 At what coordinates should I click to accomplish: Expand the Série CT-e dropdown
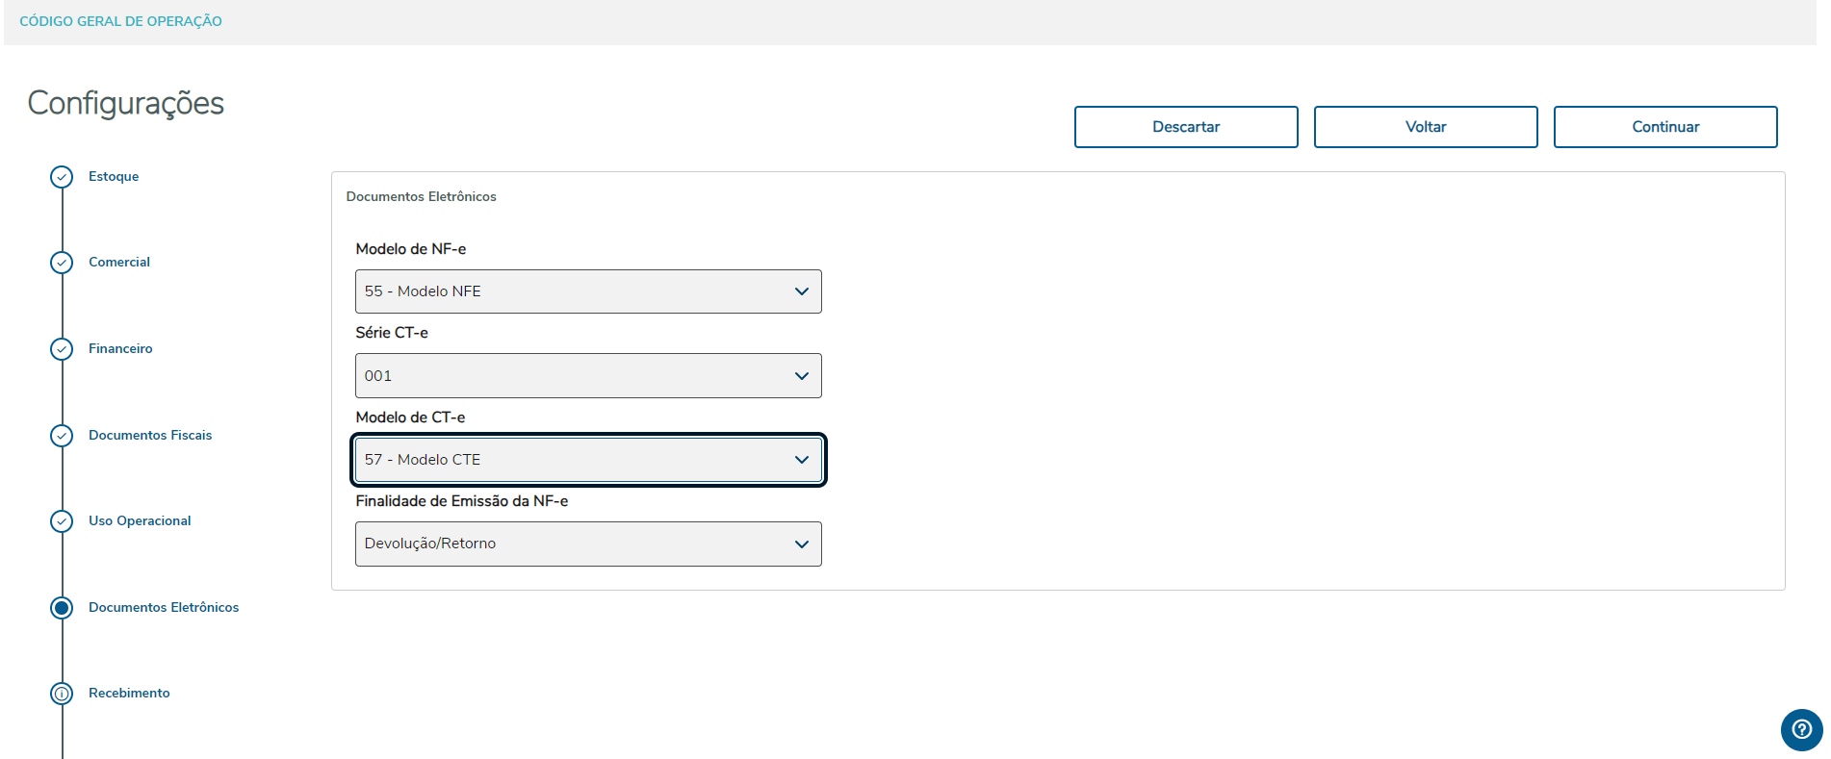pyautogui.click(x=587, y=376)
